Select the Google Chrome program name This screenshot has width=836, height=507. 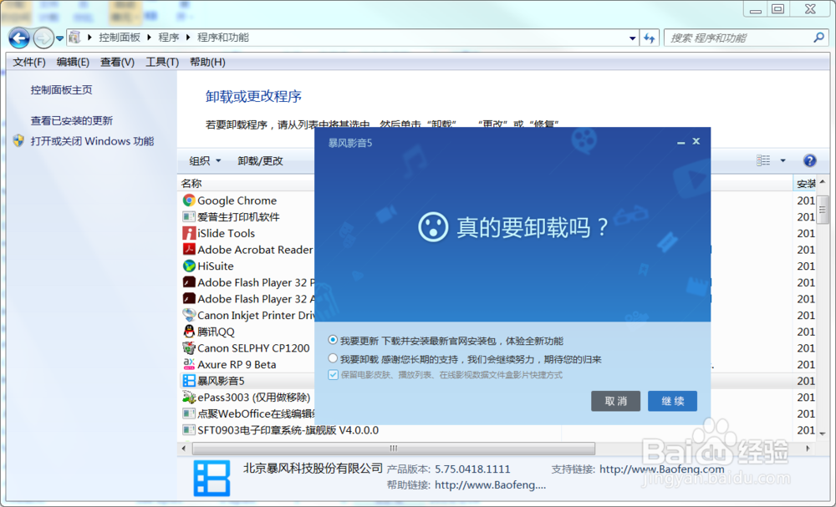tap(237, 200)
